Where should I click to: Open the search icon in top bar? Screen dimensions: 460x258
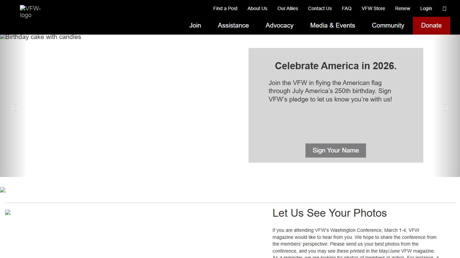444,9
